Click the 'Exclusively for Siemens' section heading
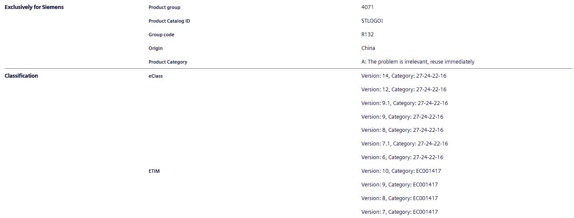 coord(34,7)
